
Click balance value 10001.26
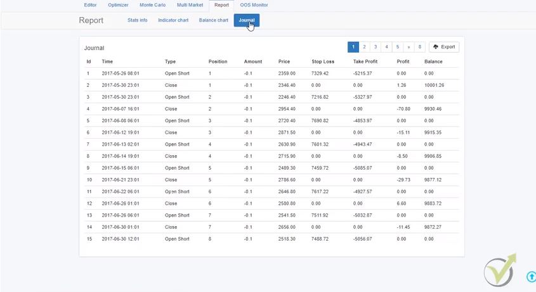(x=434, y=85)
